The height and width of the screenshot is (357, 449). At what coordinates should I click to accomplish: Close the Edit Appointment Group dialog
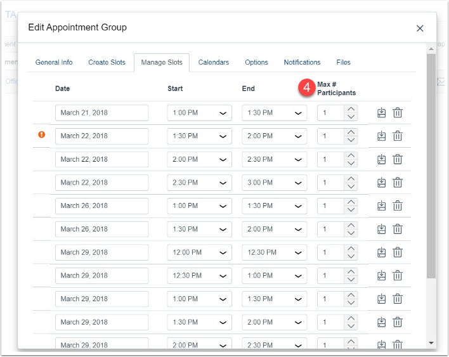(420, 29)
